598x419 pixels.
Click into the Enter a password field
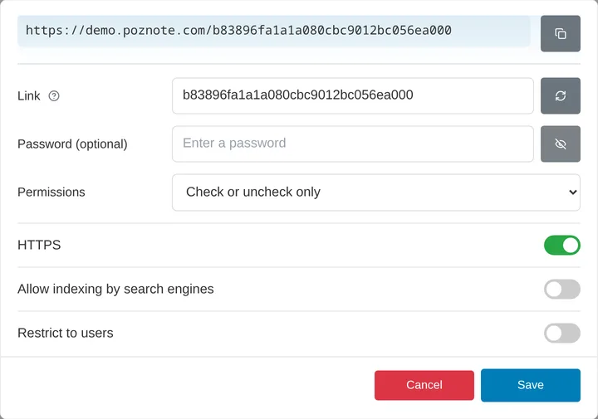(x=353, y=144)
